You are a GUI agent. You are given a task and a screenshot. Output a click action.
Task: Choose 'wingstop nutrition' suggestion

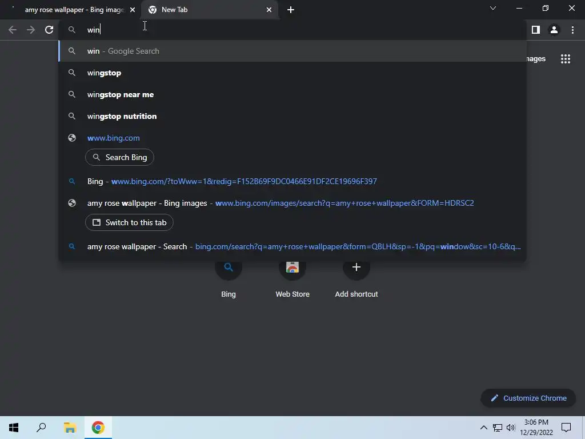tap(292, 116)
